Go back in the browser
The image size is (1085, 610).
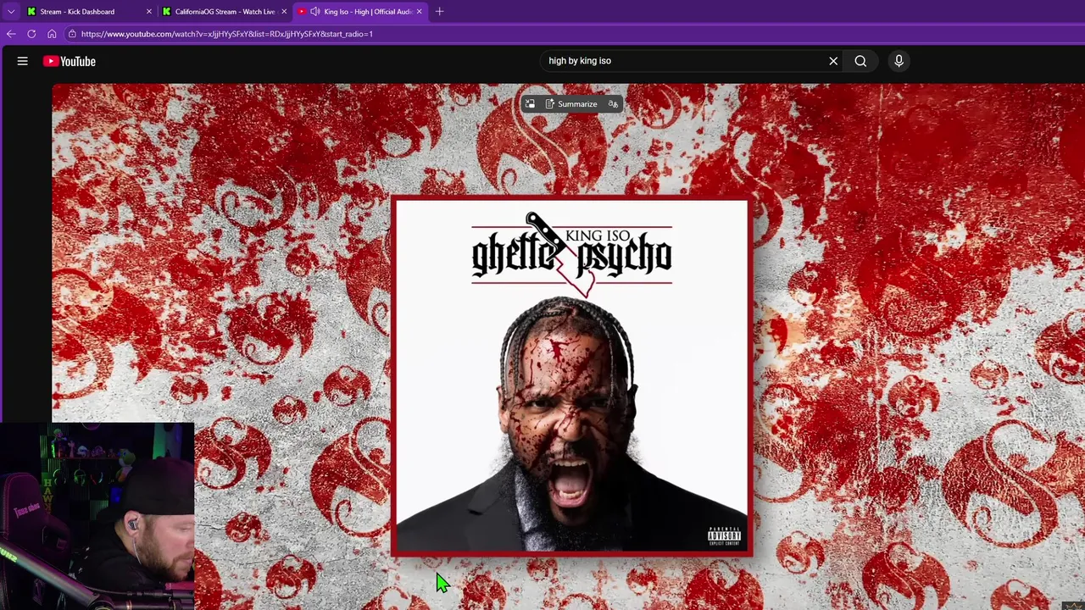(11, 34)
